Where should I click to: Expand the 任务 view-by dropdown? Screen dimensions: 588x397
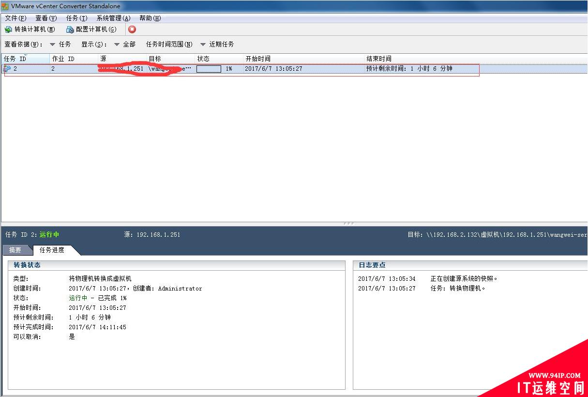pos(60,44)
